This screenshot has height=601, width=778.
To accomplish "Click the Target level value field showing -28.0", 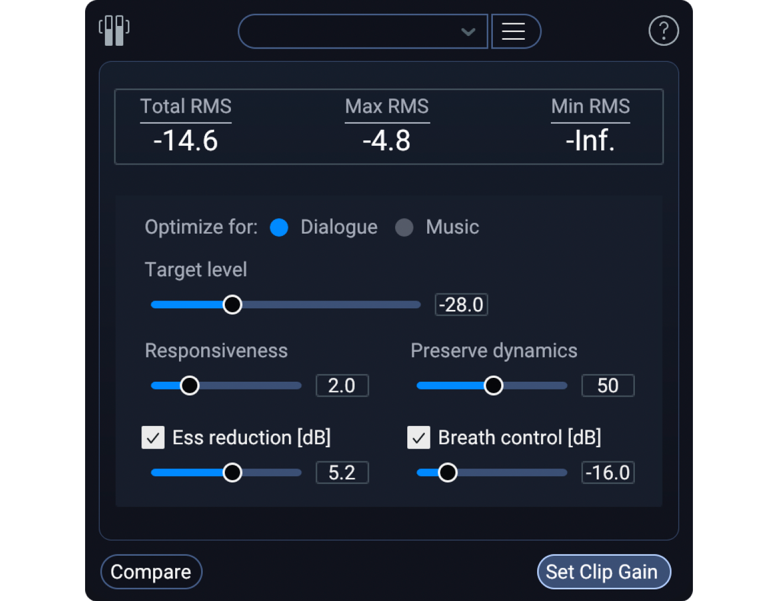I will (x=461, y=304).
